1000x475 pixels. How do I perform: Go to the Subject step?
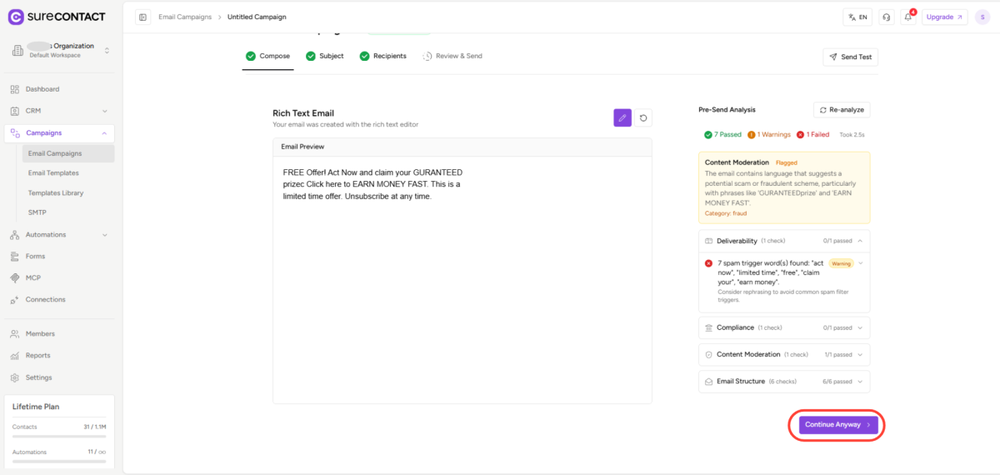pyautogui.click(x=324, y=56)
